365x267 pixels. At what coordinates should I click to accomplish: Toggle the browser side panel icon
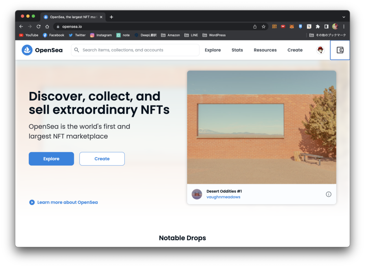click(x=327, y=26)
